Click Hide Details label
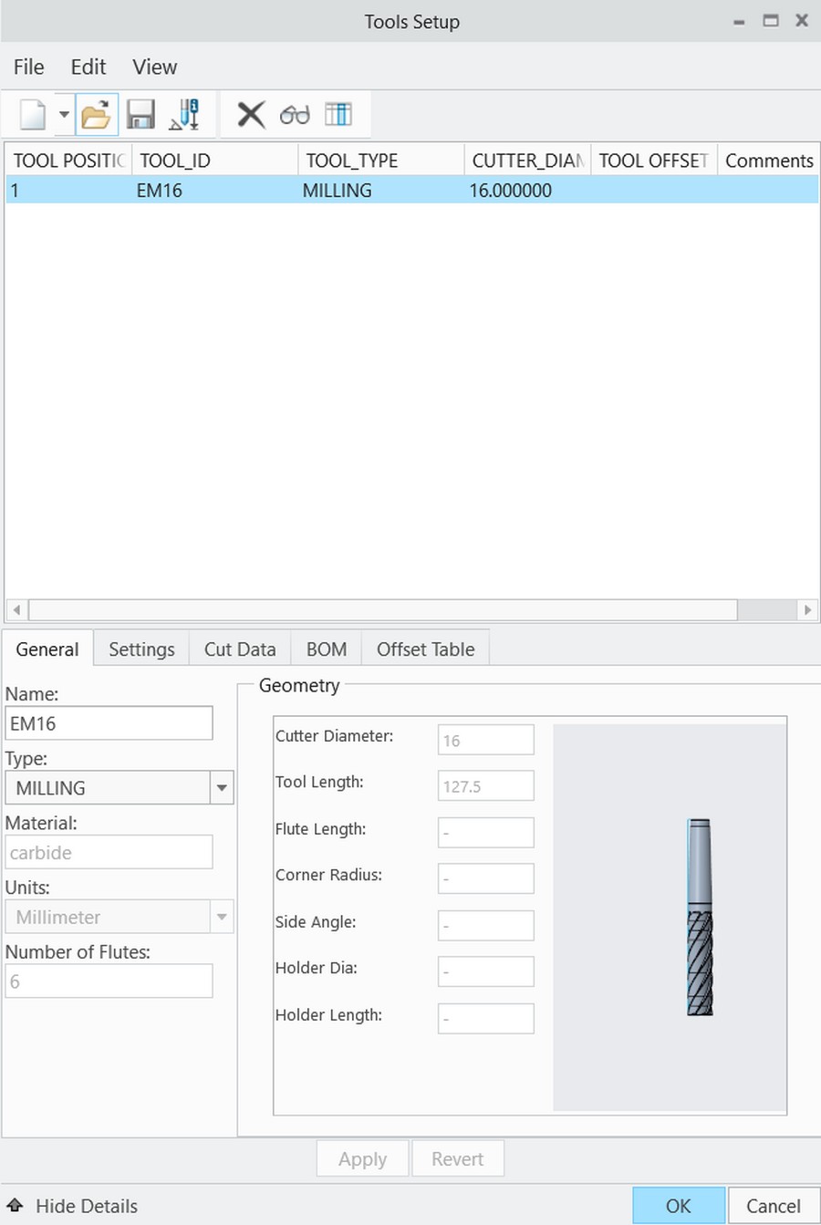Viewport: 821px width, 1225px height. click(87, 1205)
